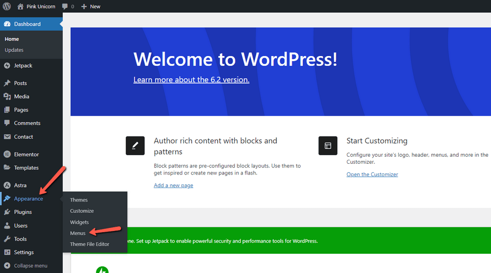Follow Learn more about the 6.2 version link
This screenshot has width=491, height=273.
click(x=191, y=80)
